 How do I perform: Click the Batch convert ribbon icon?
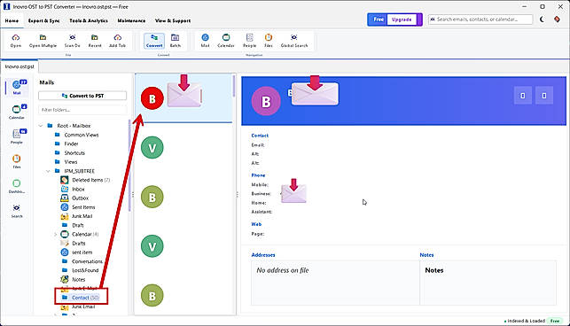tap(176, 41)
